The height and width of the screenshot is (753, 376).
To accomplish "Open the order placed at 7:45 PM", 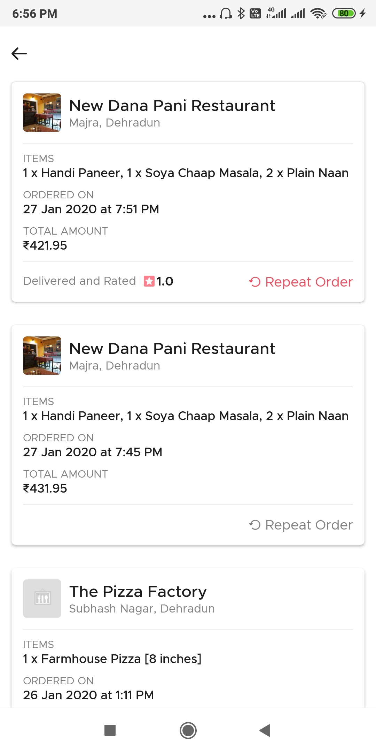I will tap(93, 452).
